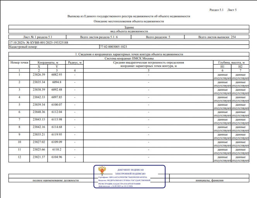Click the H1 subheader
This screenshot has width=257, height=198.
222,67
